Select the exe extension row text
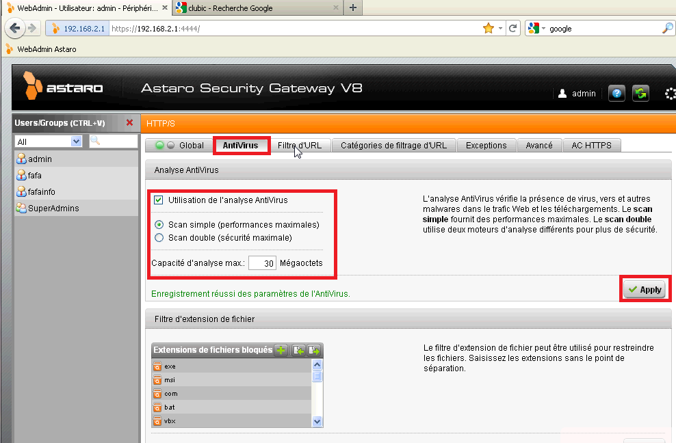 coord(170,366)
